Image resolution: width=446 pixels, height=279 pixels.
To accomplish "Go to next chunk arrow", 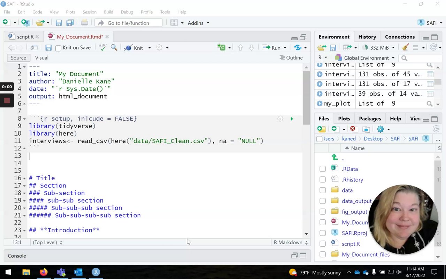I will pyautogui.click(x=251, y=47).
